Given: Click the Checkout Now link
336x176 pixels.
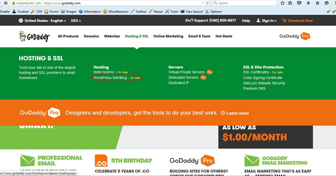Looking at the screenshot, I should [x=300, y=21].
